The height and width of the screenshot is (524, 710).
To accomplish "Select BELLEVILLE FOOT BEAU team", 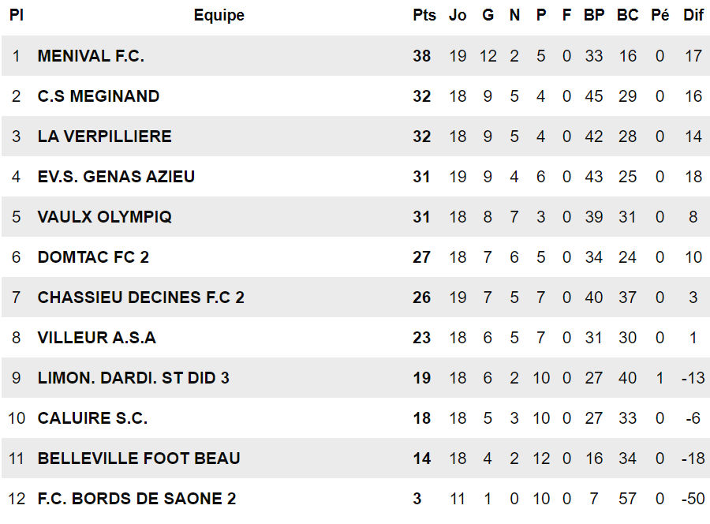I will tap(139, 458).
